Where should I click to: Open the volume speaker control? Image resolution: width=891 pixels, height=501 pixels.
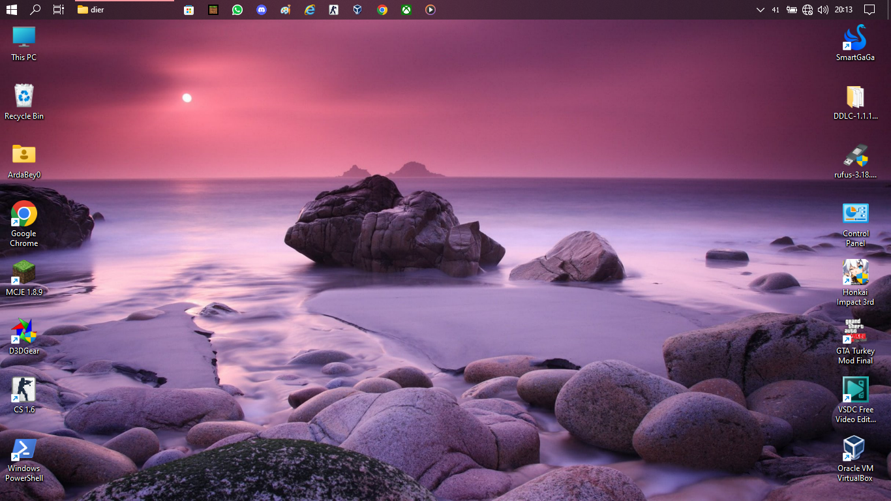pos(823,10)
